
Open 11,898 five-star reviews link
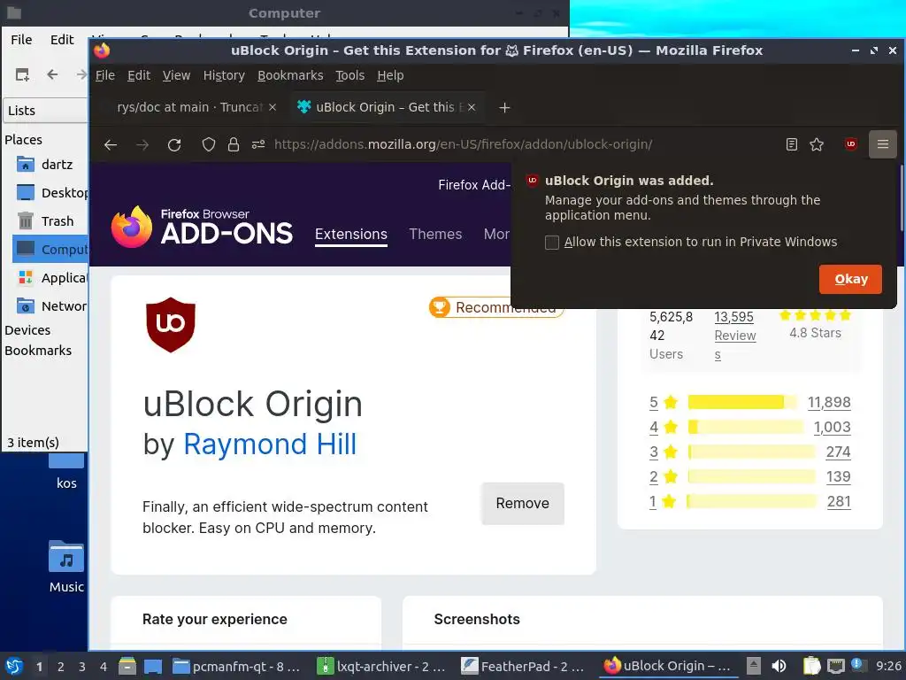[829, 403]
